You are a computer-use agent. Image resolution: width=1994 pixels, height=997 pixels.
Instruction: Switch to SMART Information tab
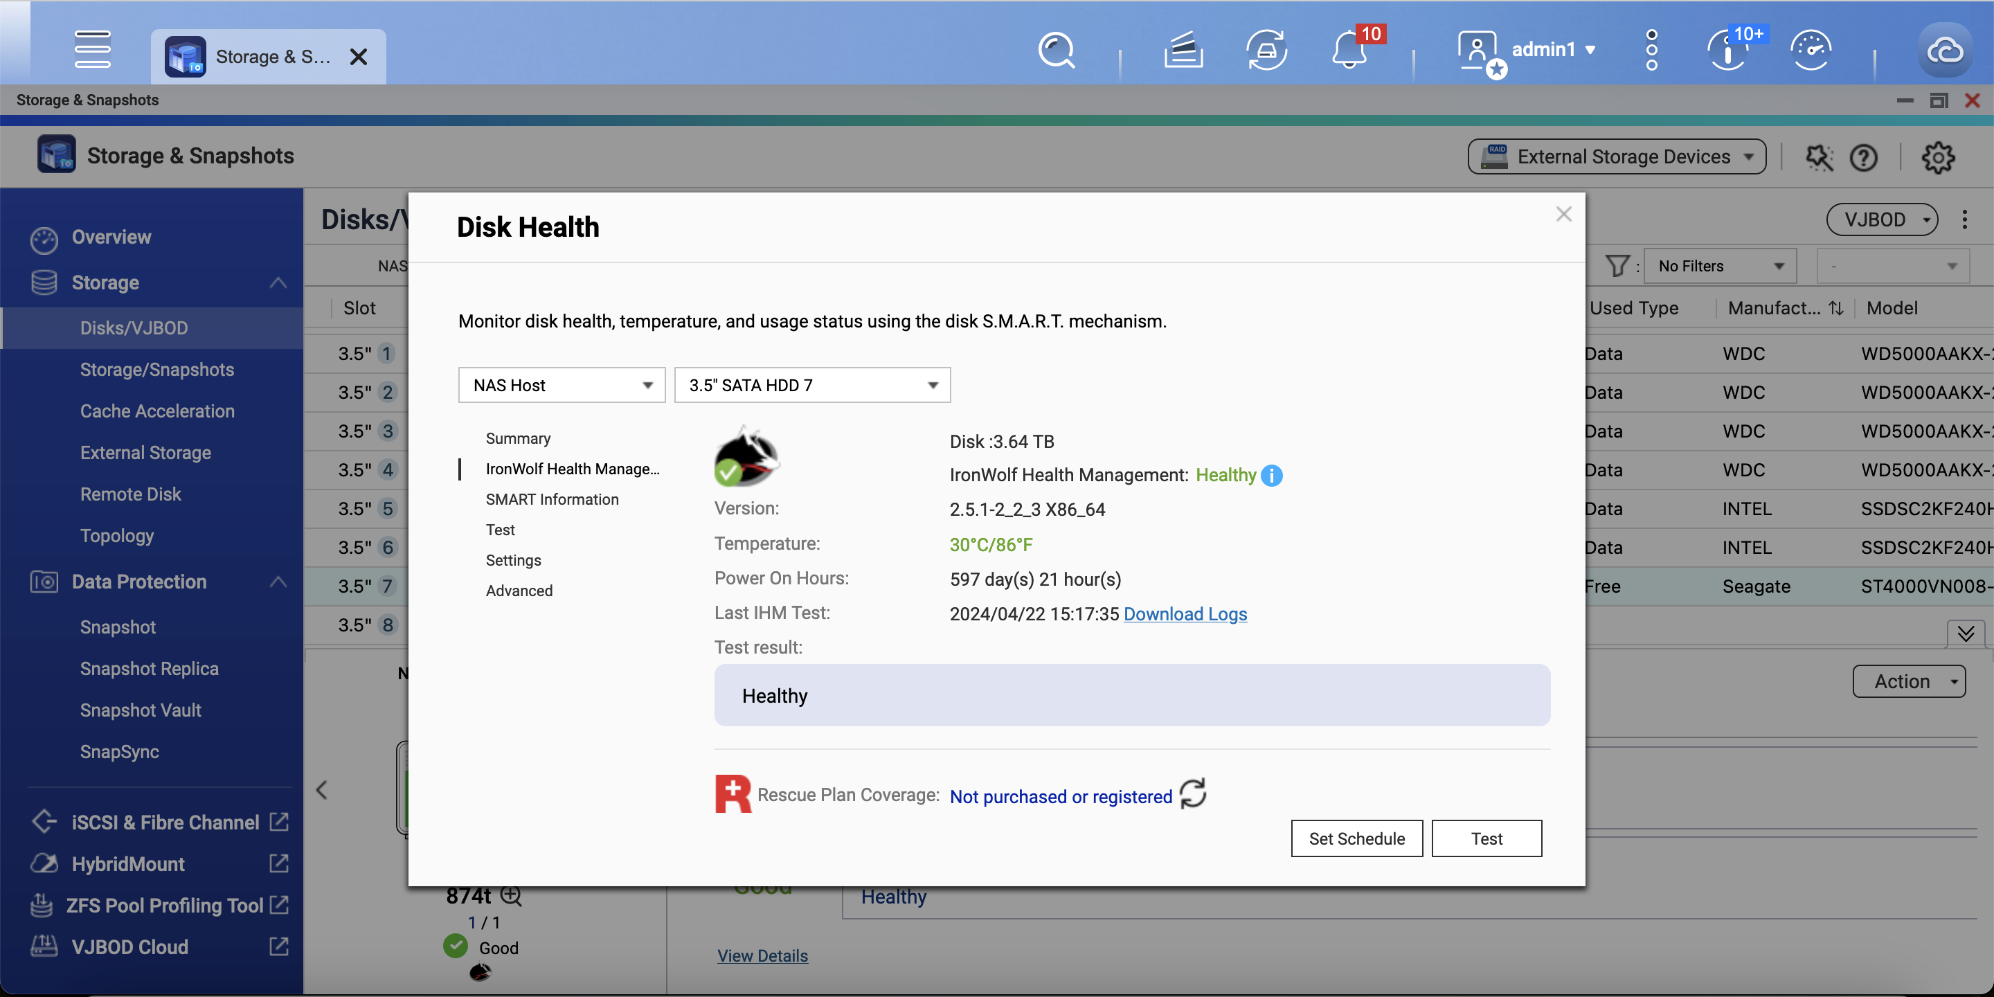pos(552,500)
